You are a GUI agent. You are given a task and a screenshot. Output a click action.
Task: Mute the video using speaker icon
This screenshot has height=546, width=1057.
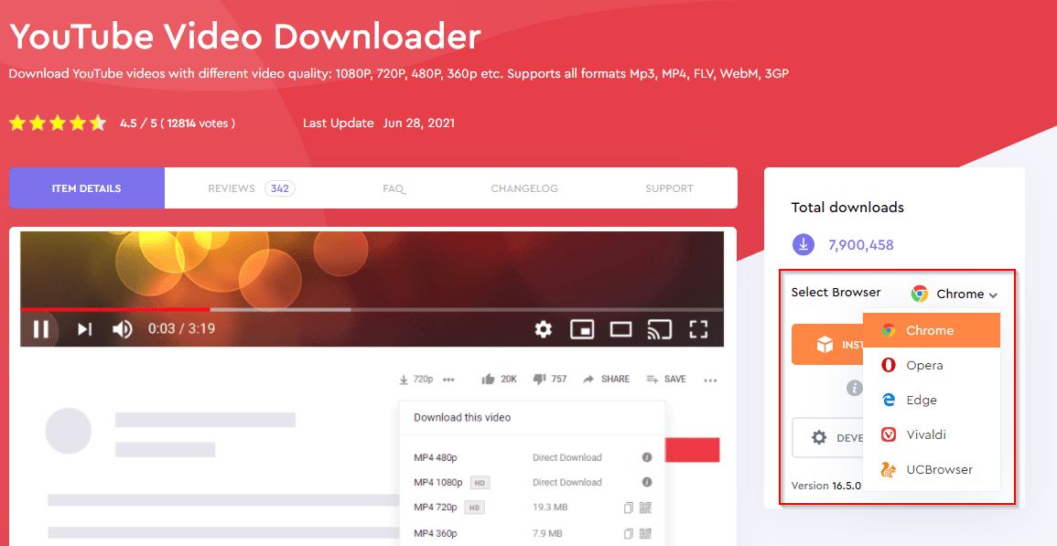click(122, 329)
